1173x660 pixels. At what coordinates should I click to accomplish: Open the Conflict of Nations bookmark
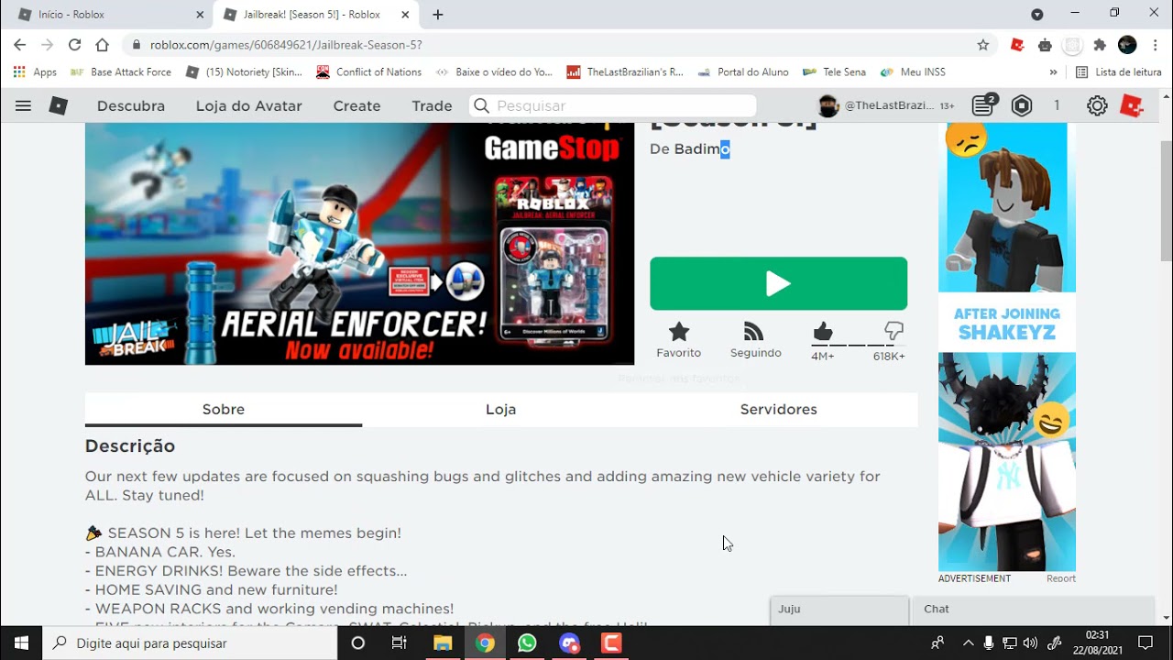369,71
